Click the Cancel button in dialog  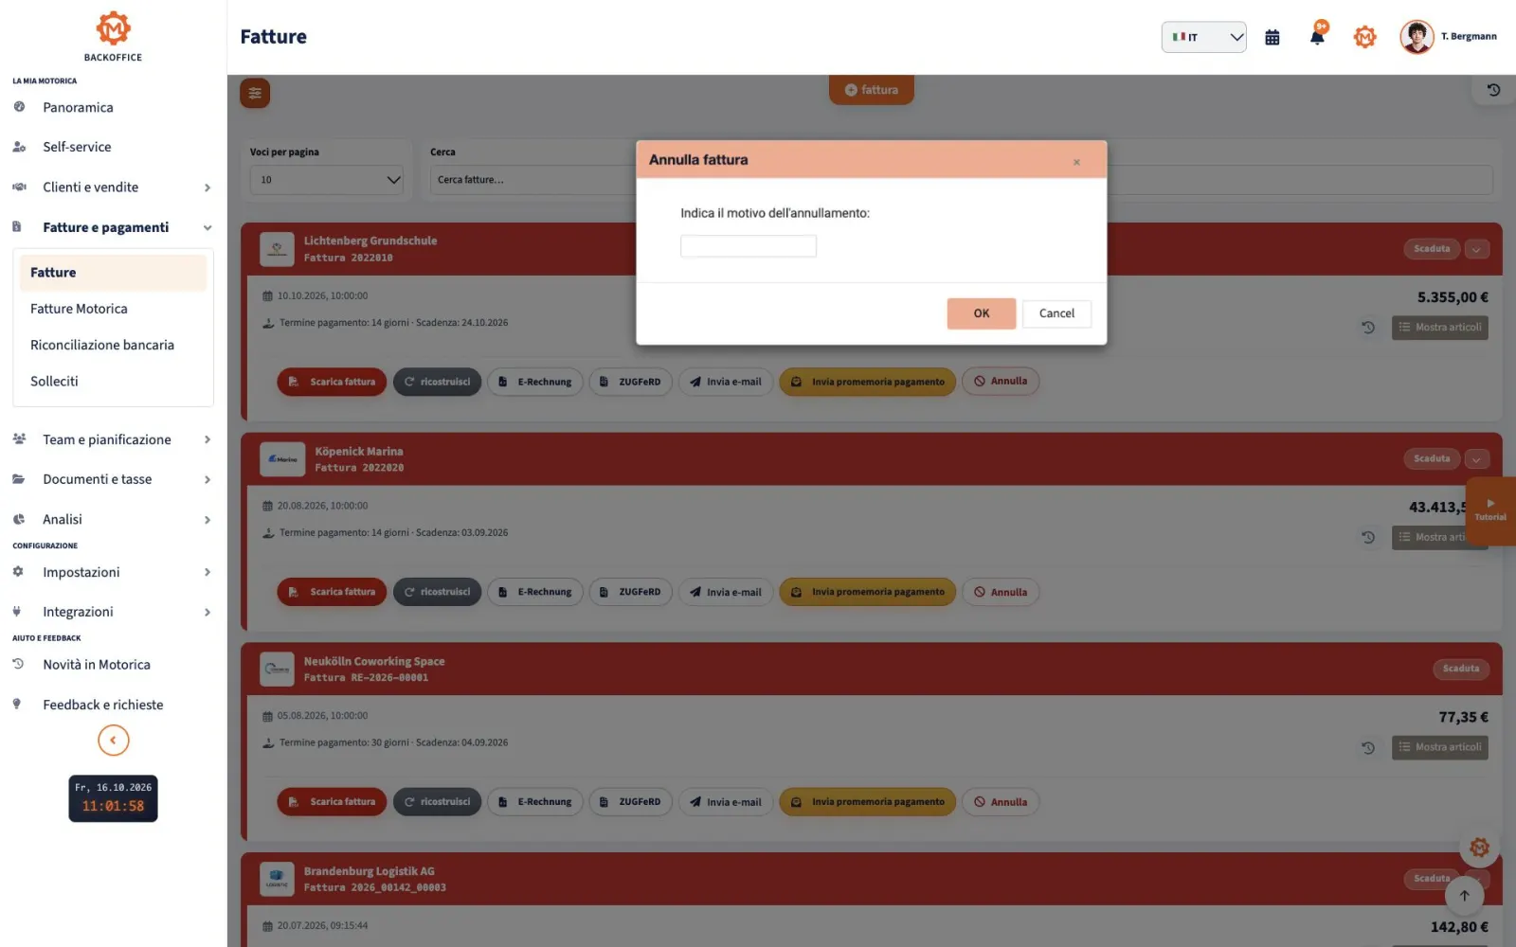[x=1056, y=313]
